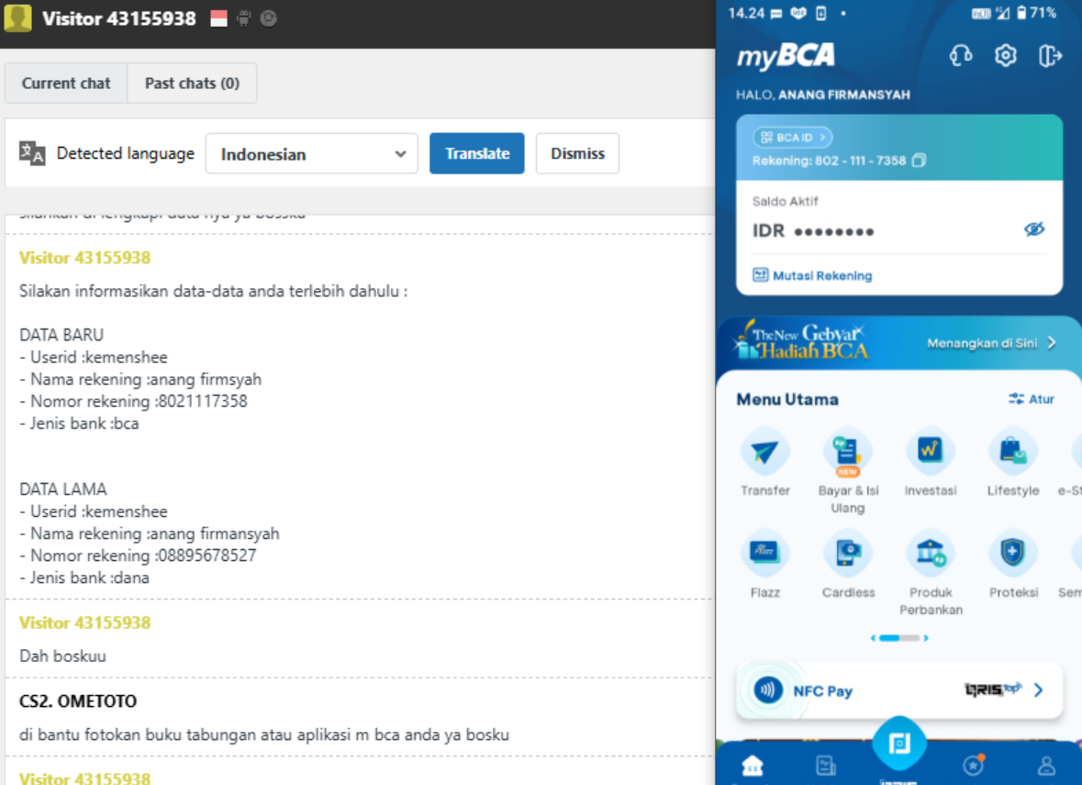Open the Indonesian language dropdown
The width and height of the screenshot is (1082, 785).
coord(312,153)
